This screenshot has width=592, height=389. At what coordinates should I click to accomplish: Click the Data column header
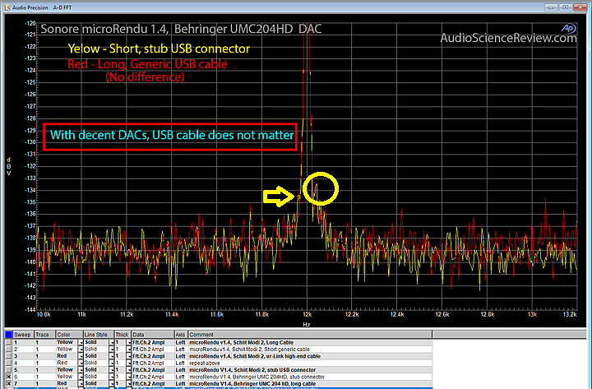tap(153, 335)
